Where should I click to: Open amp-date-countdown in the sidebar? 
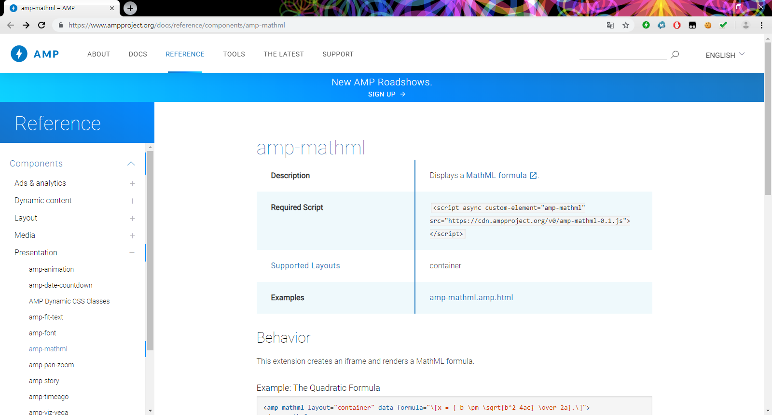coord(60,285)
